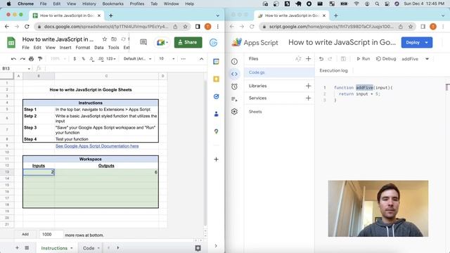This screenshot has width=450, height=253.
Task: Star the spreadsheet document
Action: (105, 39)
